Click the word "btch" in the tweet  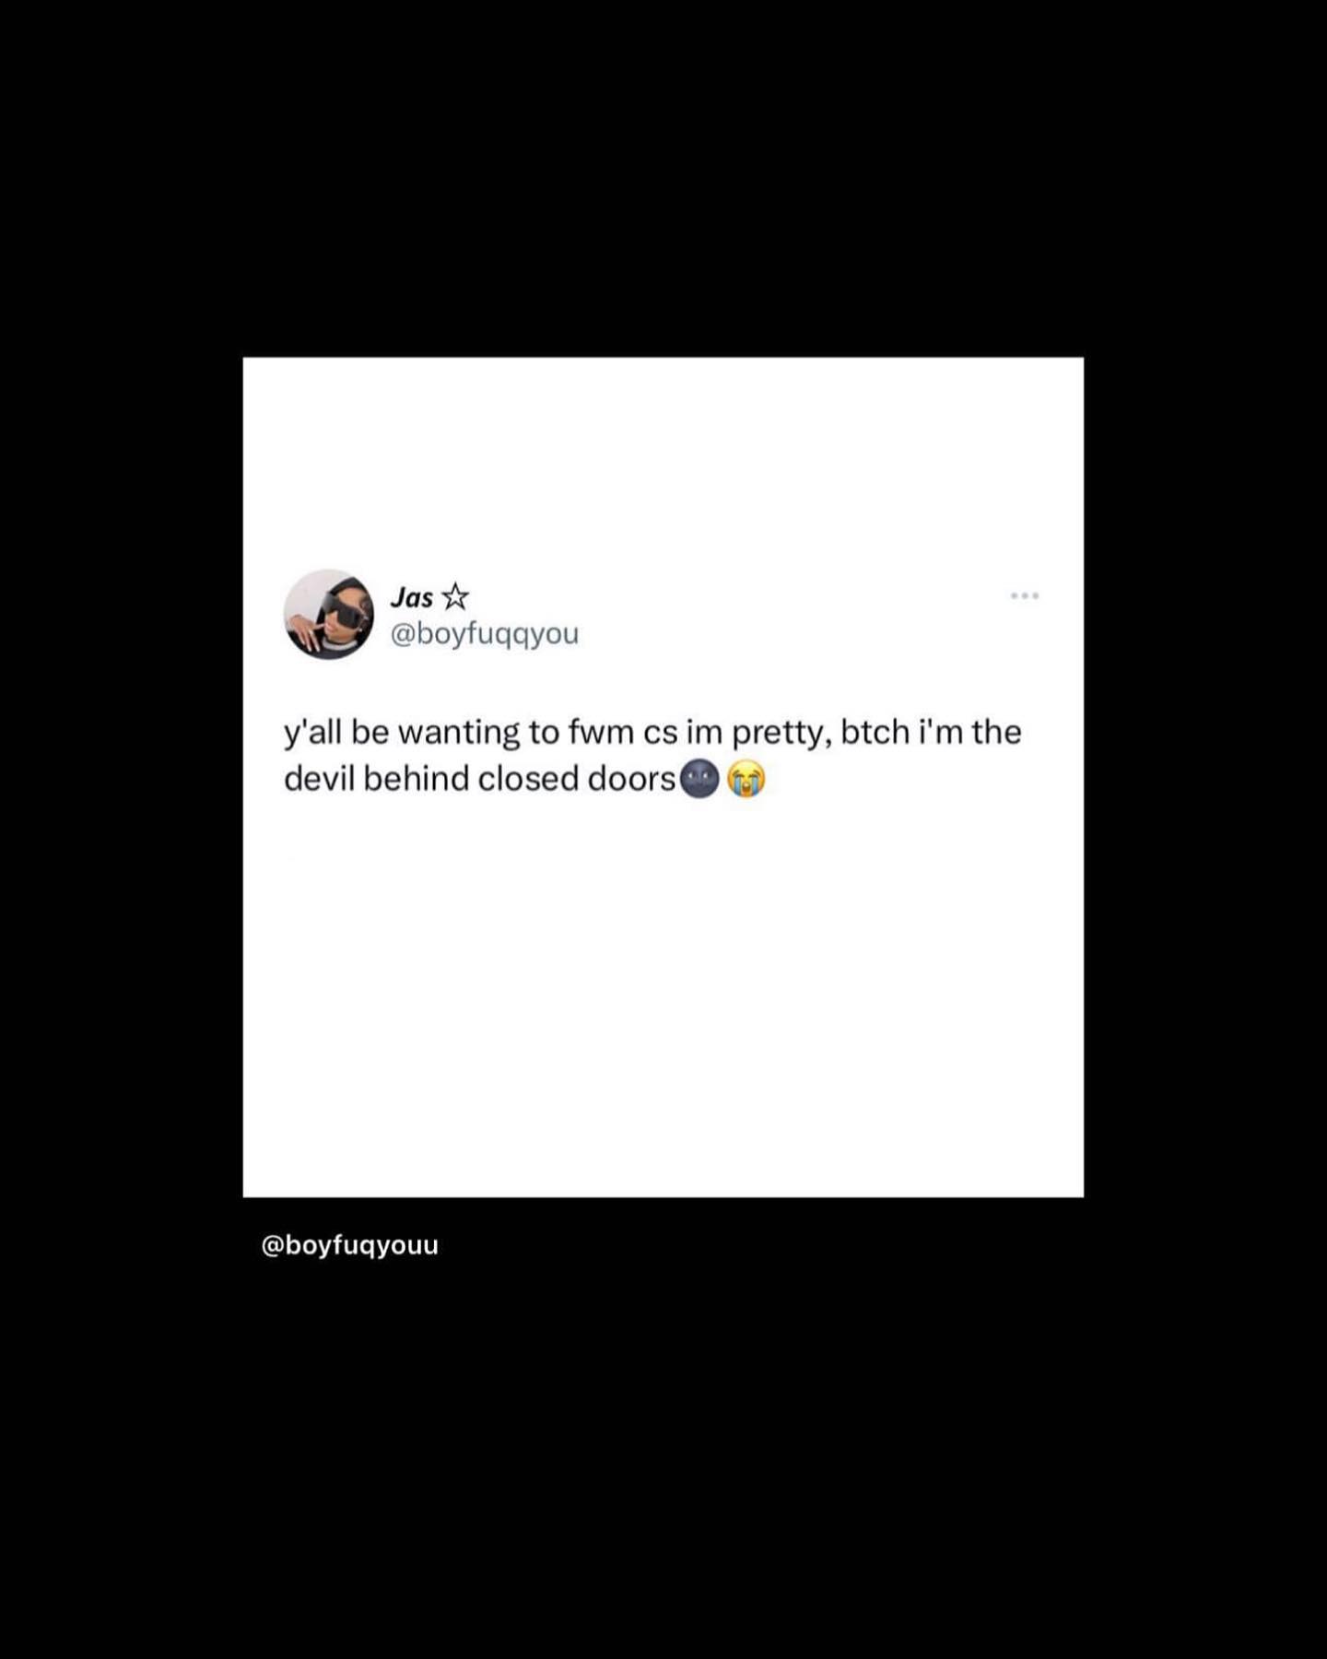(x=875, y=732)
